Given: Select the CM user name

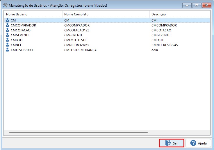Looking at the screenshot, I should pos(13,20).
